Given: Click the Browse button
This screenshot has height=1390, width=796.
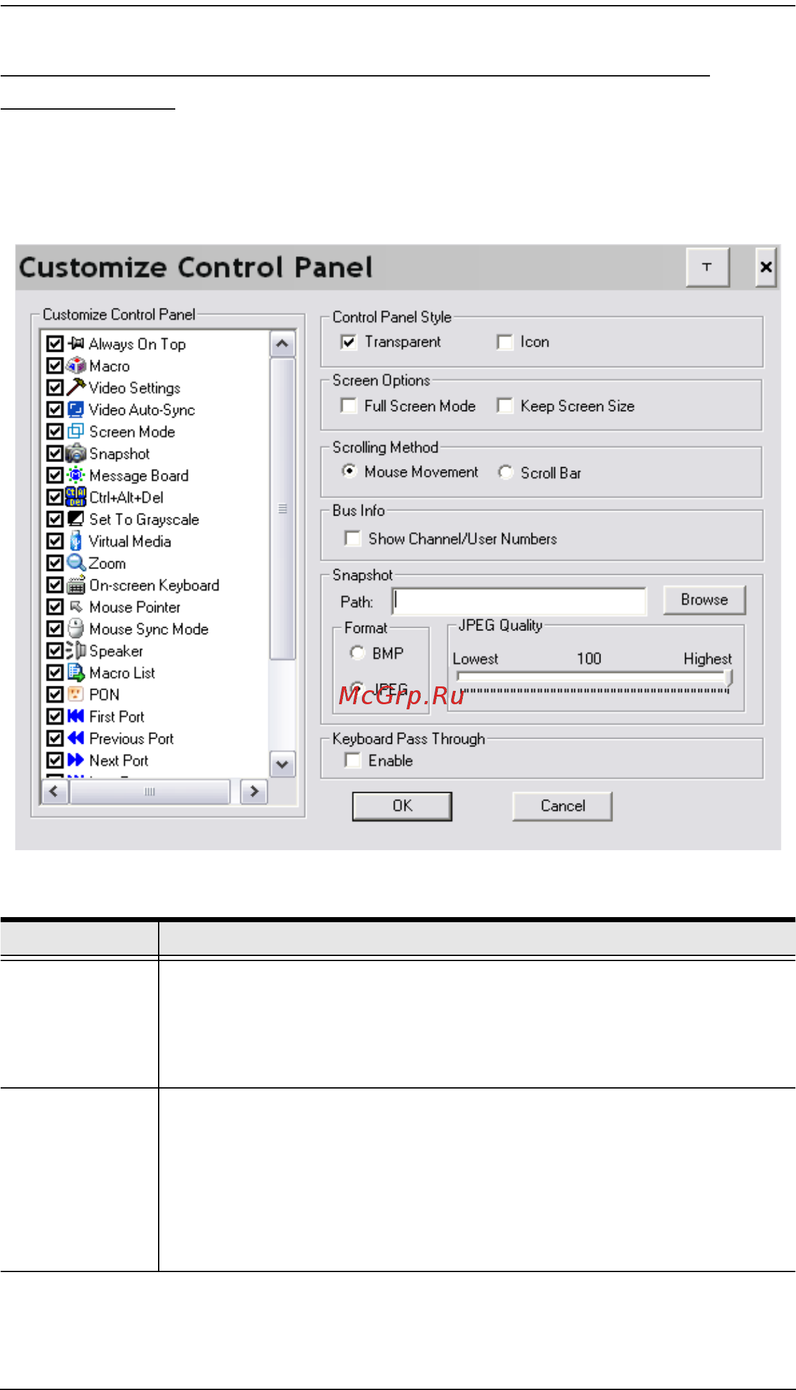Looking at the screenshot, I should (x=704, y=600).
